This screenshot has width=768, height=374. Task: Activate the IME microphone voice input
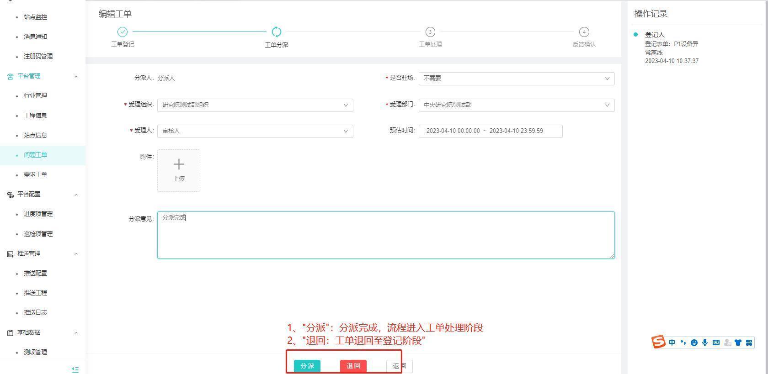tap(705, 342)
